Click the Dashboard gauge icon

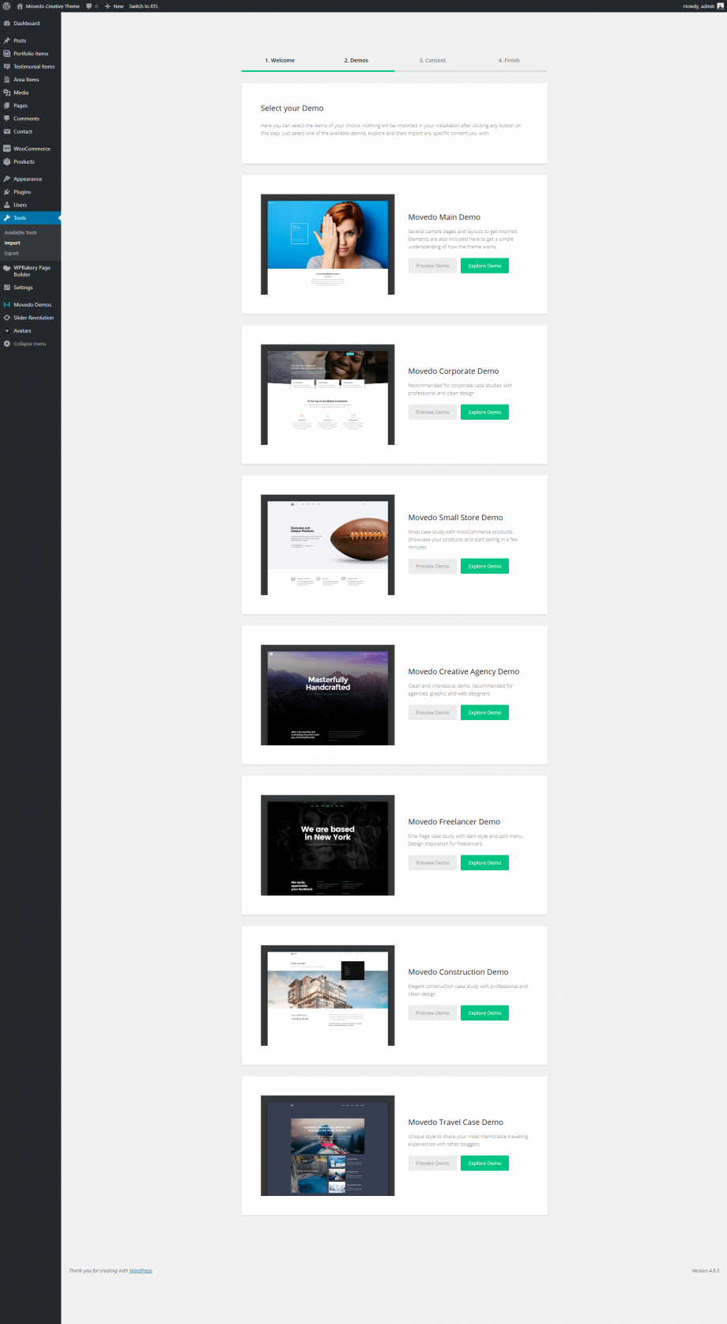click(7, 24)
